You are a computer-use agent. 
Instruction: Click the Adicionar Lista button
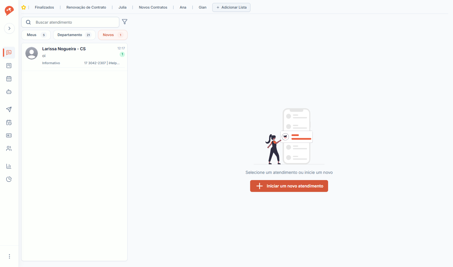[x=231, y=7]
